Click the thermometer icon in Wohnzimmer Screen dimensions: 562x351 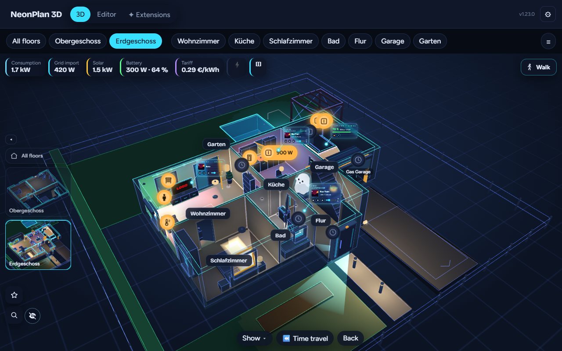tap(167, 222)
